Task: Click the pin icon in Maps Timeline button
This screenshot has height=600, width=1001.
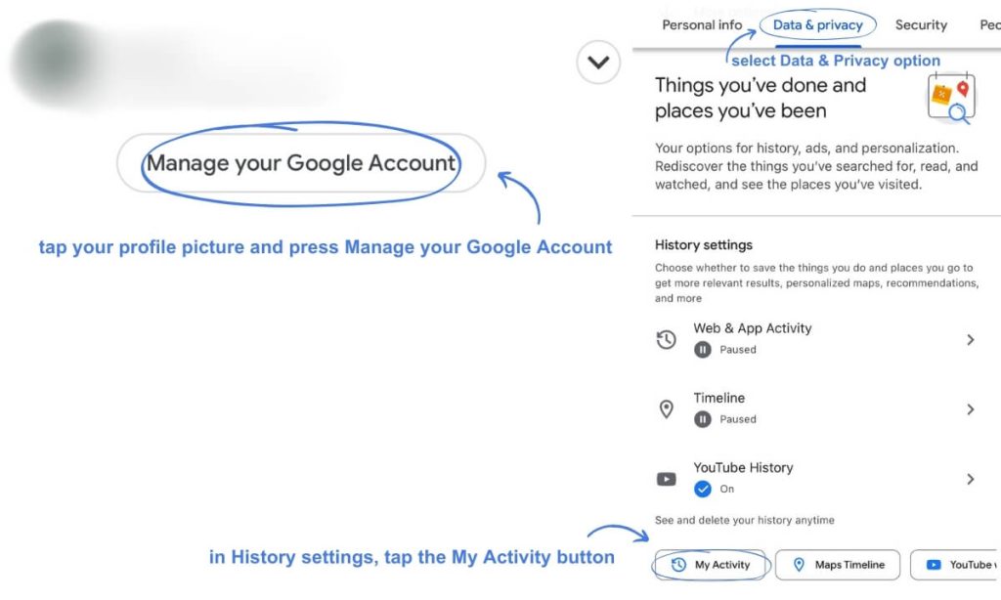Action: (799, 564)
